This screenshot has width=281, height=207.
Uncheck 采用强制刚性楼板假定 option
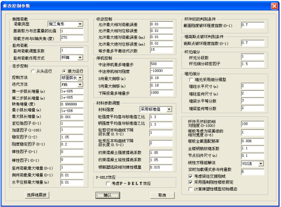[x=191, y=182]
